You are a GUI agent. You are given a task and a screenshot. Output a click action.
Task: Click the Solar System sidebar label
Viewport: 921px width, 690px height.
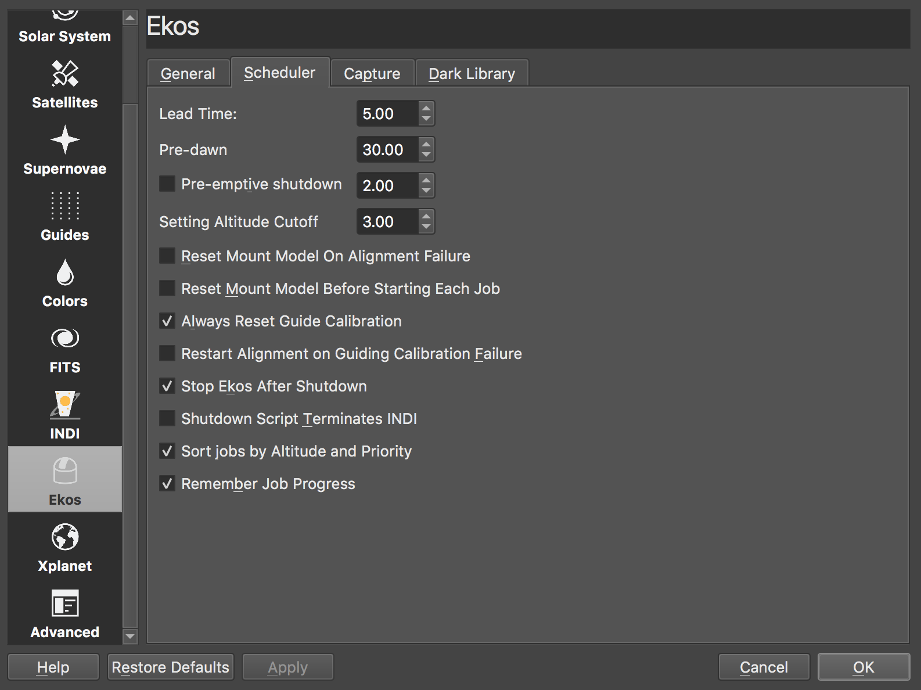tap(65, 36)
